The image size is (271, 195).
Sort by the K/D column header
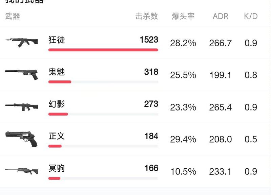point(251,16)
